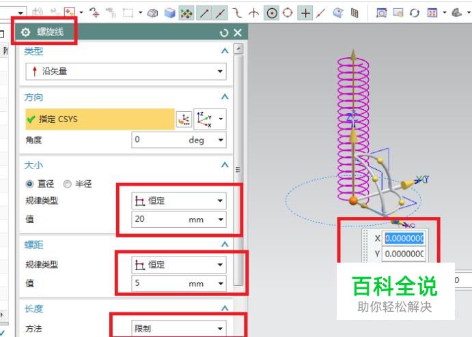Image resolution: width=472 pixels, height=337 pixels.
Task: Toggle the Control Point snap curve icon
Action: click(237, 13)
